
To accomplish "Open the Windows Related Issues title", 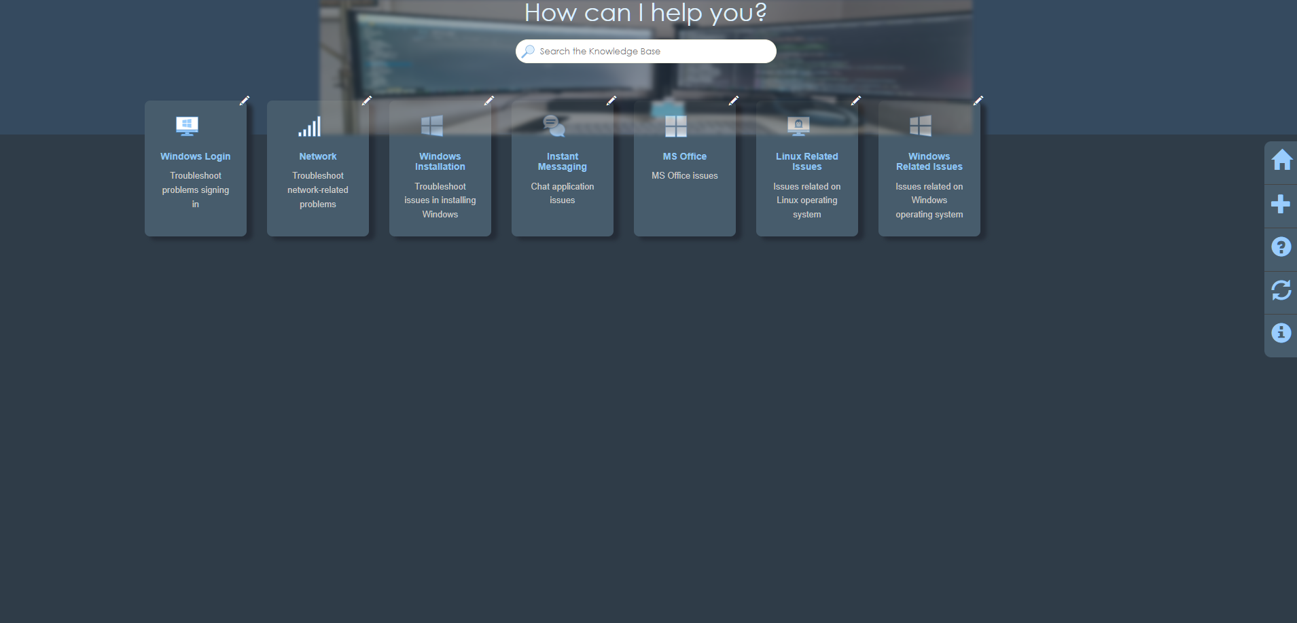I will [929, 162].
